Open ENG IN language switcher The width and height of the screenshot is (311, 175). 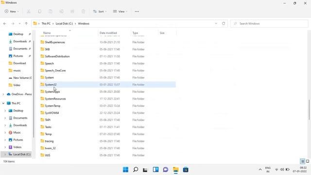[x=268, y=170]
